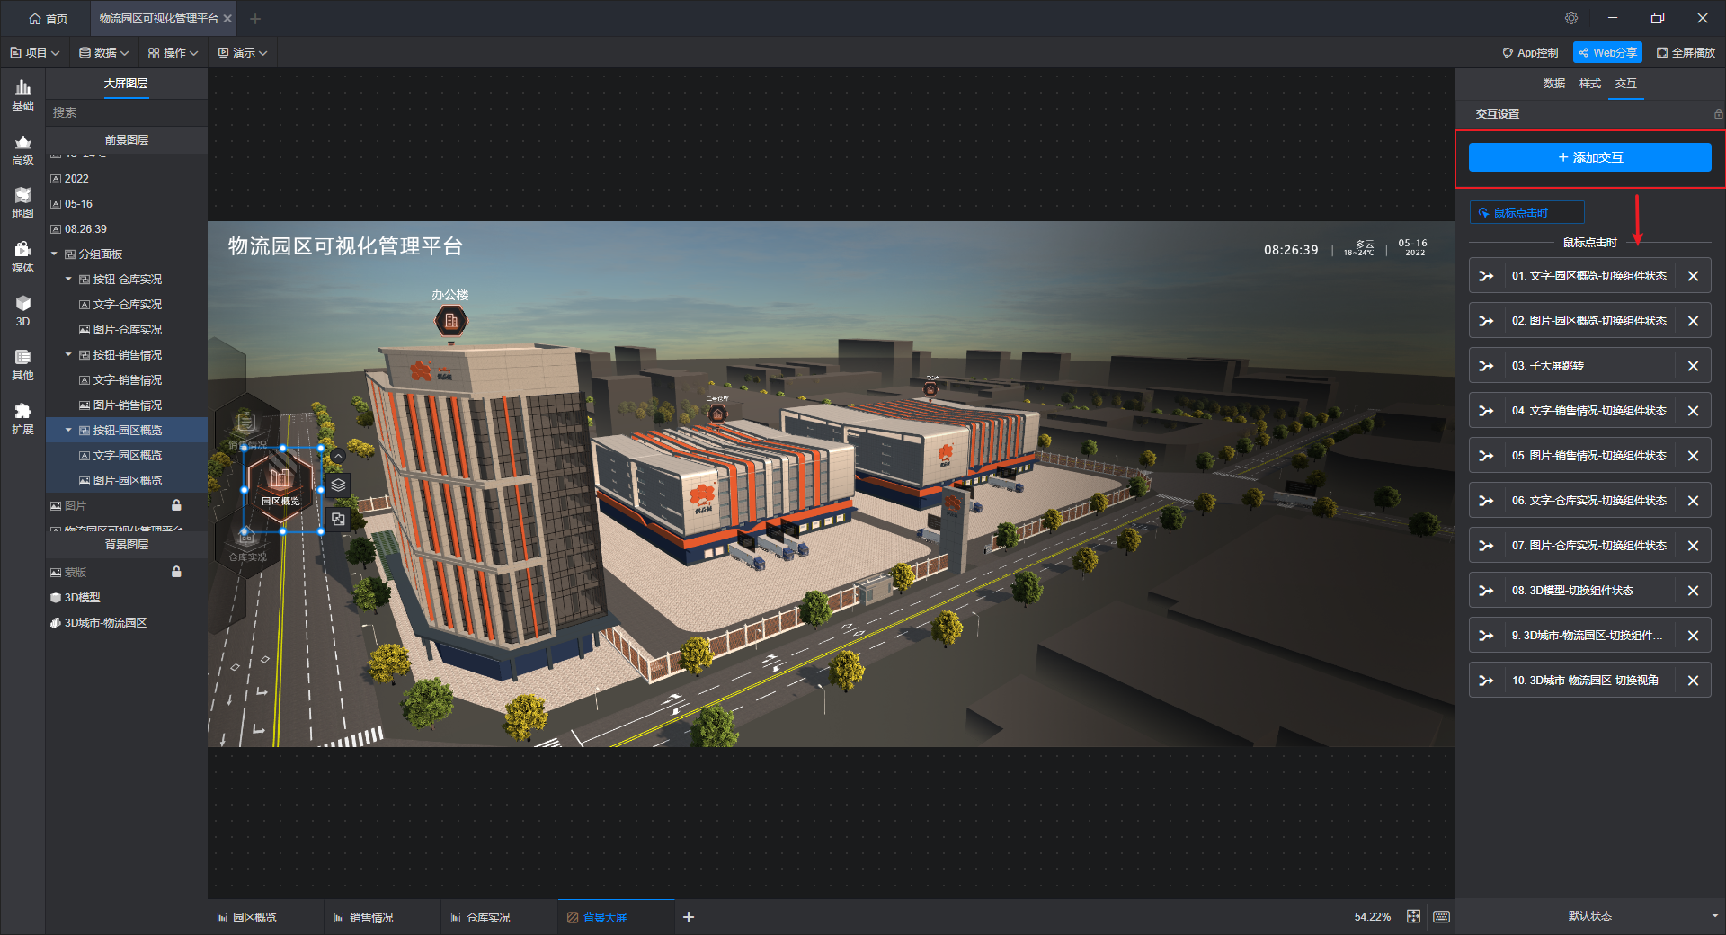Click the layers icon beside the selected canvas button
The width and height of the screenshot is (1726, 935).
(338, 485)
